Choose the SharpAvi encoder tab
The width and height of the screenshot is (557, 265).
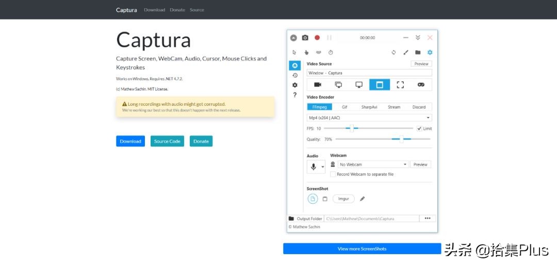click(x=369, y=107)
